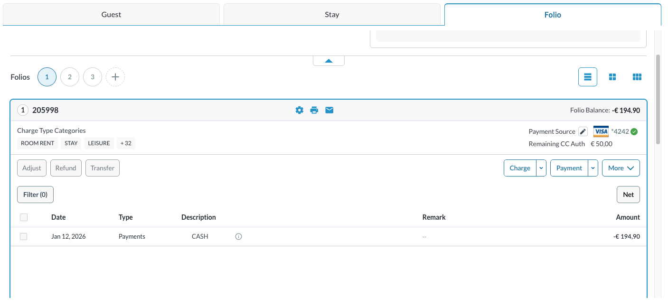Open the Payment dropdown arrow
Viewport: 668px width, 307px height.
[x=593, y=167]
